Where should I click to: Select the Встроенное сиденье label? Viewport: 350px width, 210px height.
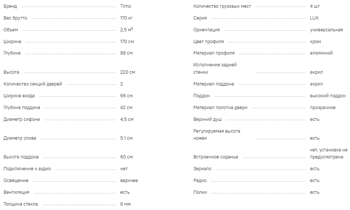click(x=216, y=157)
